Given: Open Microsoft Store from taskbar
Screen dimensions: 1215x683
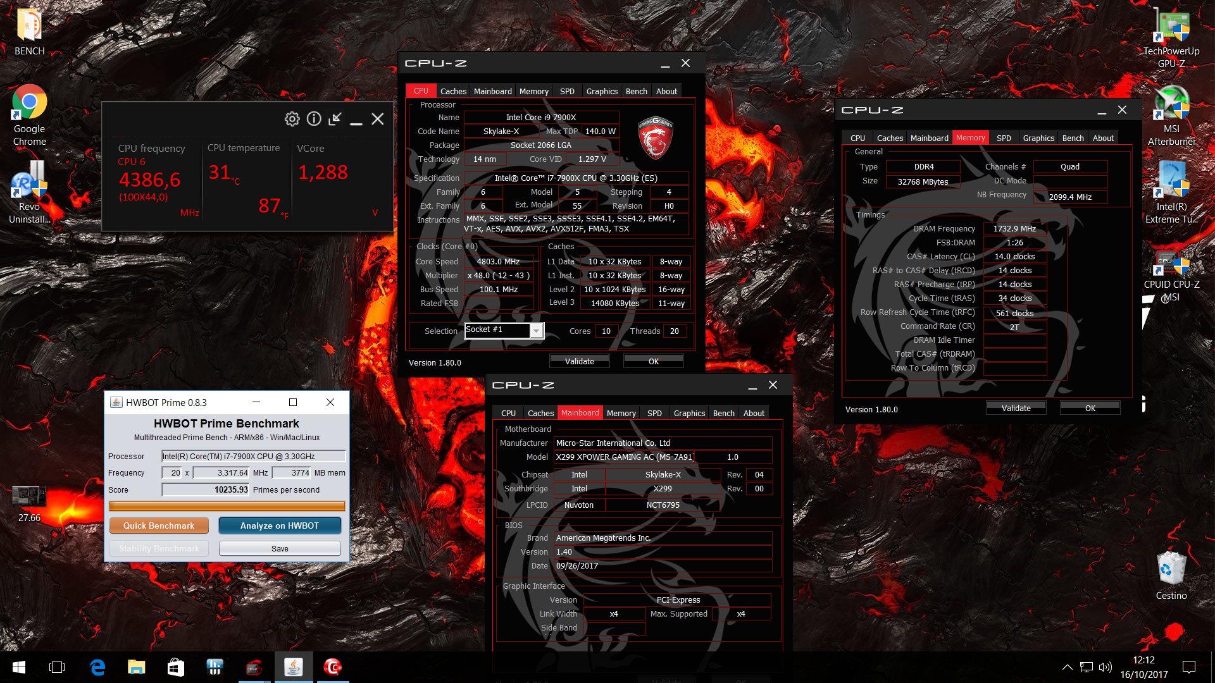Looking at the screenshot, I should point(176,667).
